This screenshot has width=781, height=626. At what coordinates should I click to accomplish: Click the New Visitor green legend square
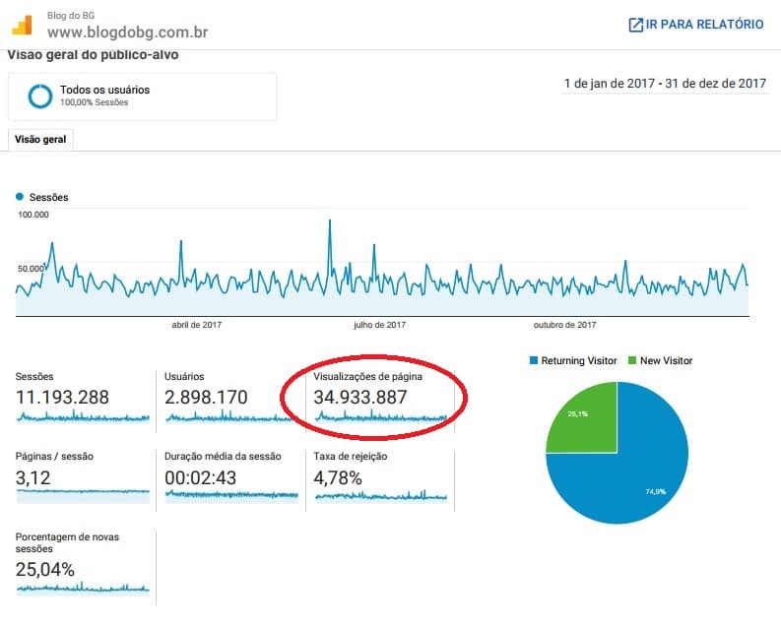(632, 360)
